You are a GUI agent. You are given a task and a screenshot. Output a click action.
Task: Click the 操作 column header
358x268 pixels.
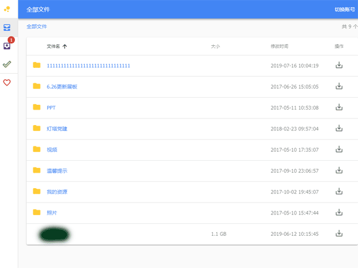point(339,46)
